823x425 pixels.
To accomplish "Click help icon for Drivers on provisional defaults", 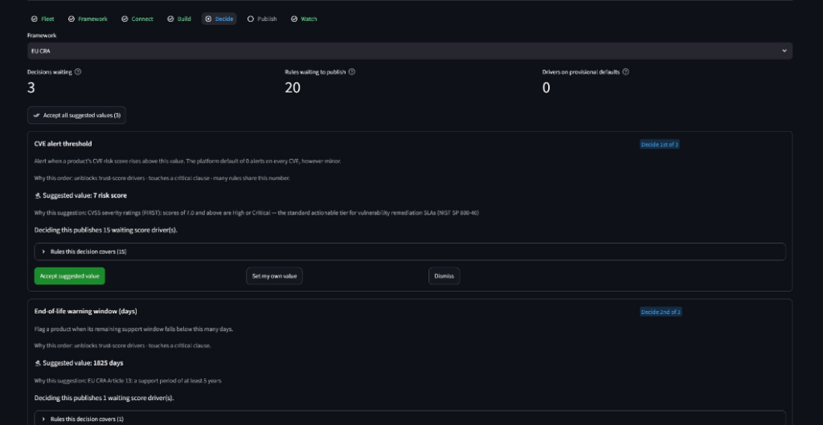I will click(x=625, y=72).
